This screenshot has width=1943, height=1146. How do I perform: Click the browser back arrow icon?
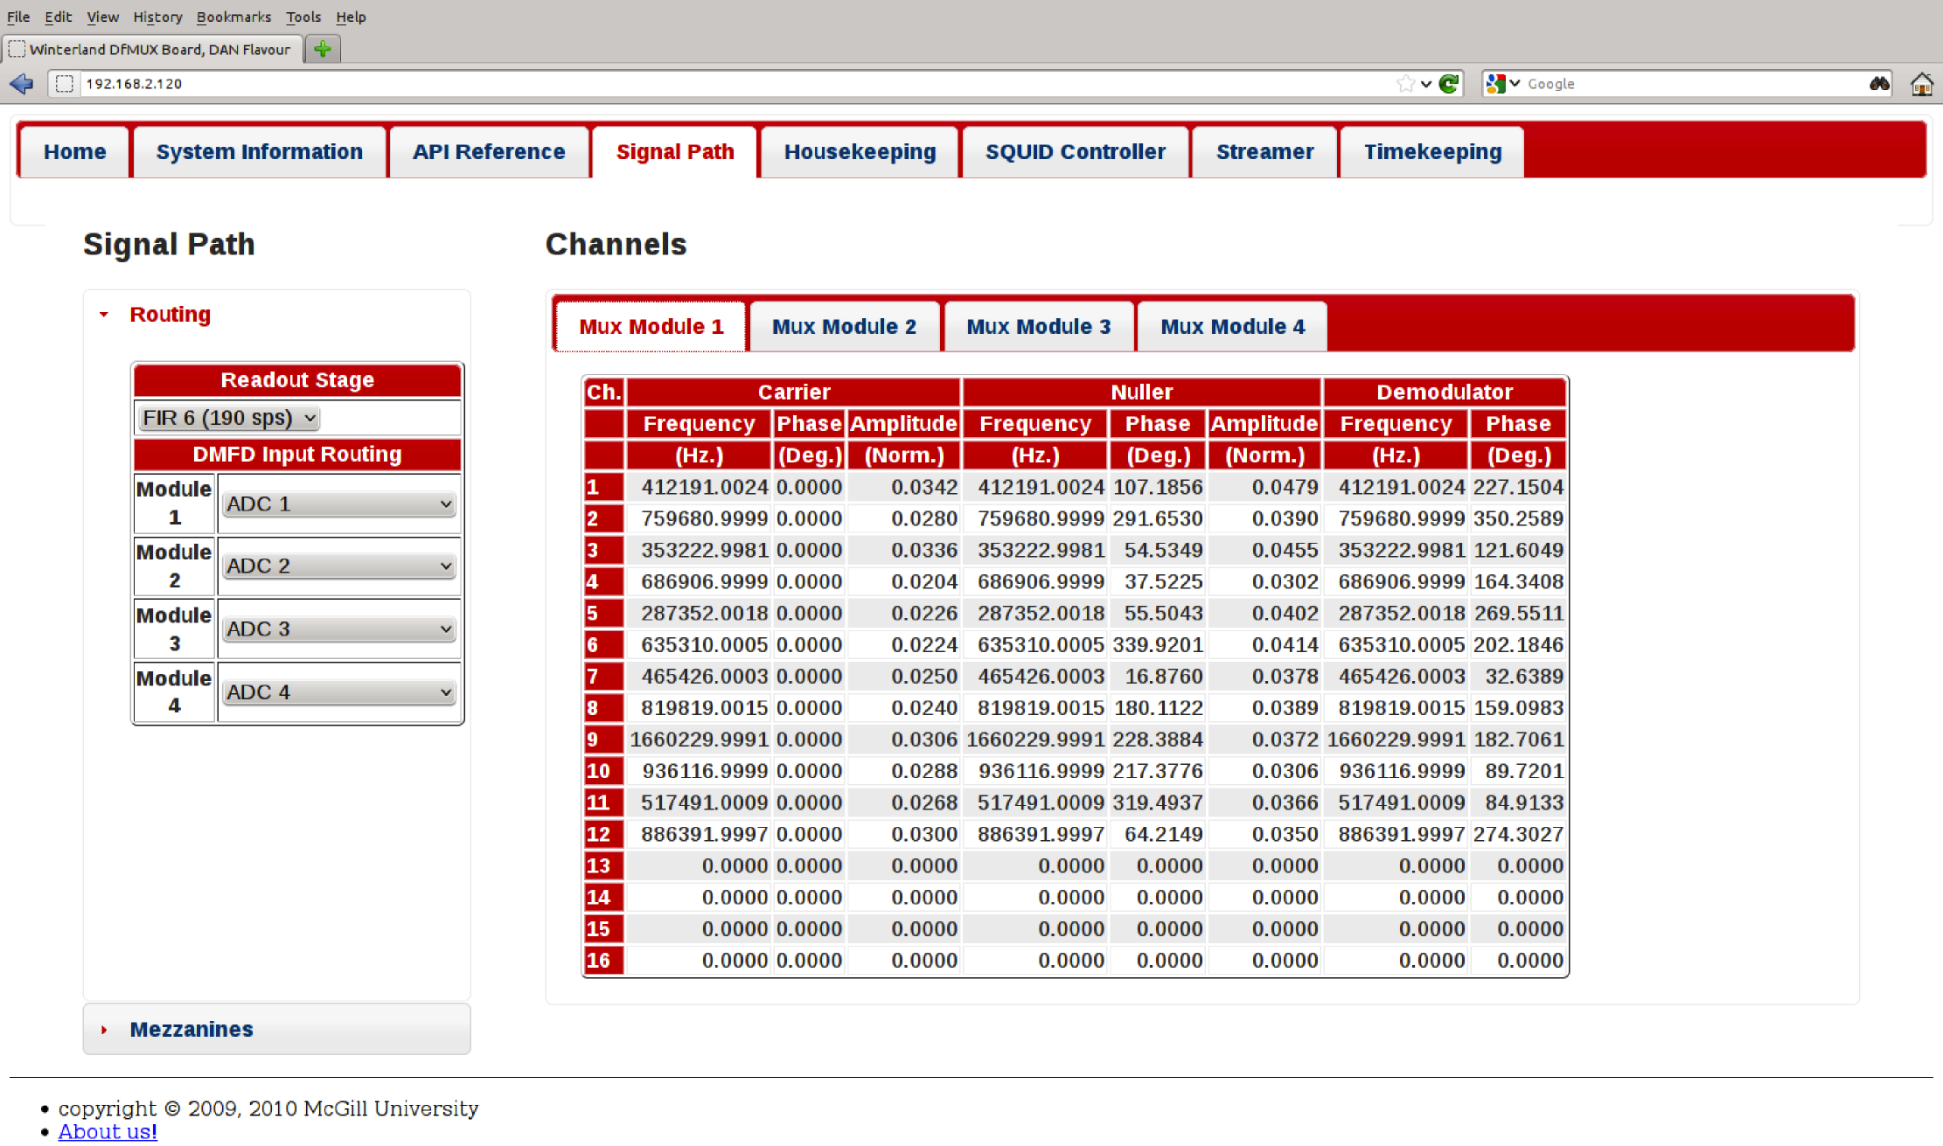click(21, 84)
